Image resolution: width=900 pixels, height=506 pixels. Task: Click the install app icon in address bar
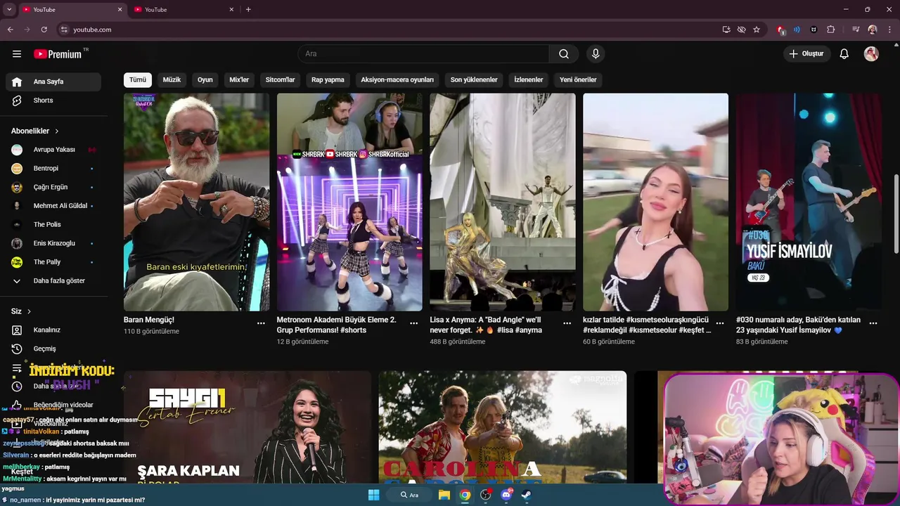[726, 30]
